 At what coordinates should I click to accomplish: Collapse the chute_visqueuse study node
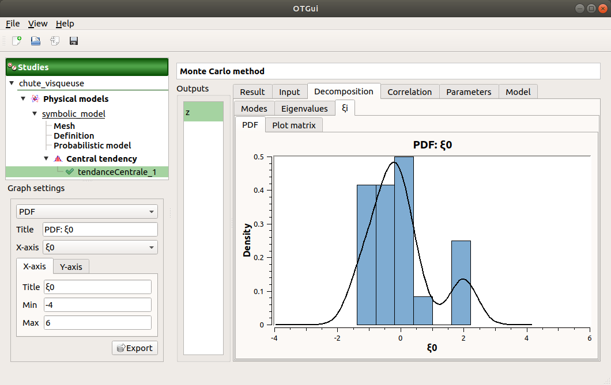[12, 84]
